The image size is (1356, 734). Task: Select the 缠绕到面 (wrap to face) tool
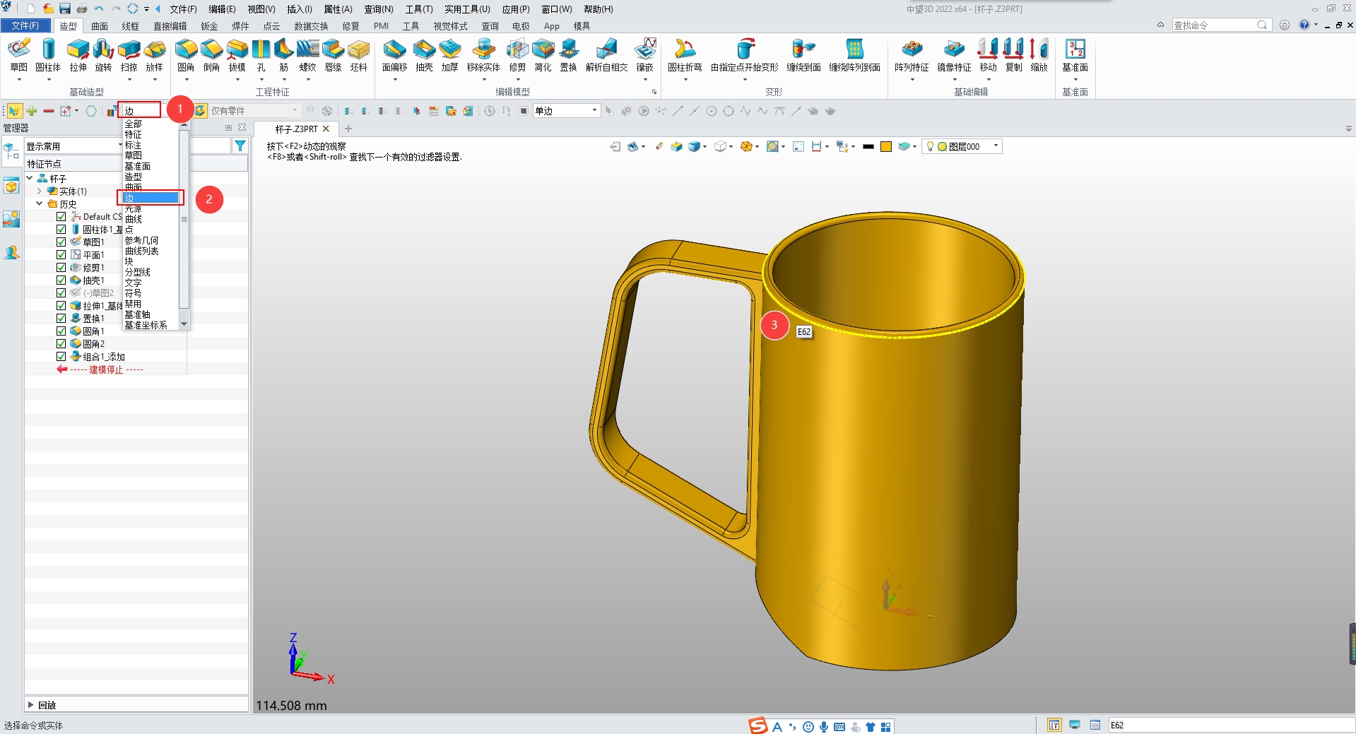pyautogui.click(x=803, y=57)
